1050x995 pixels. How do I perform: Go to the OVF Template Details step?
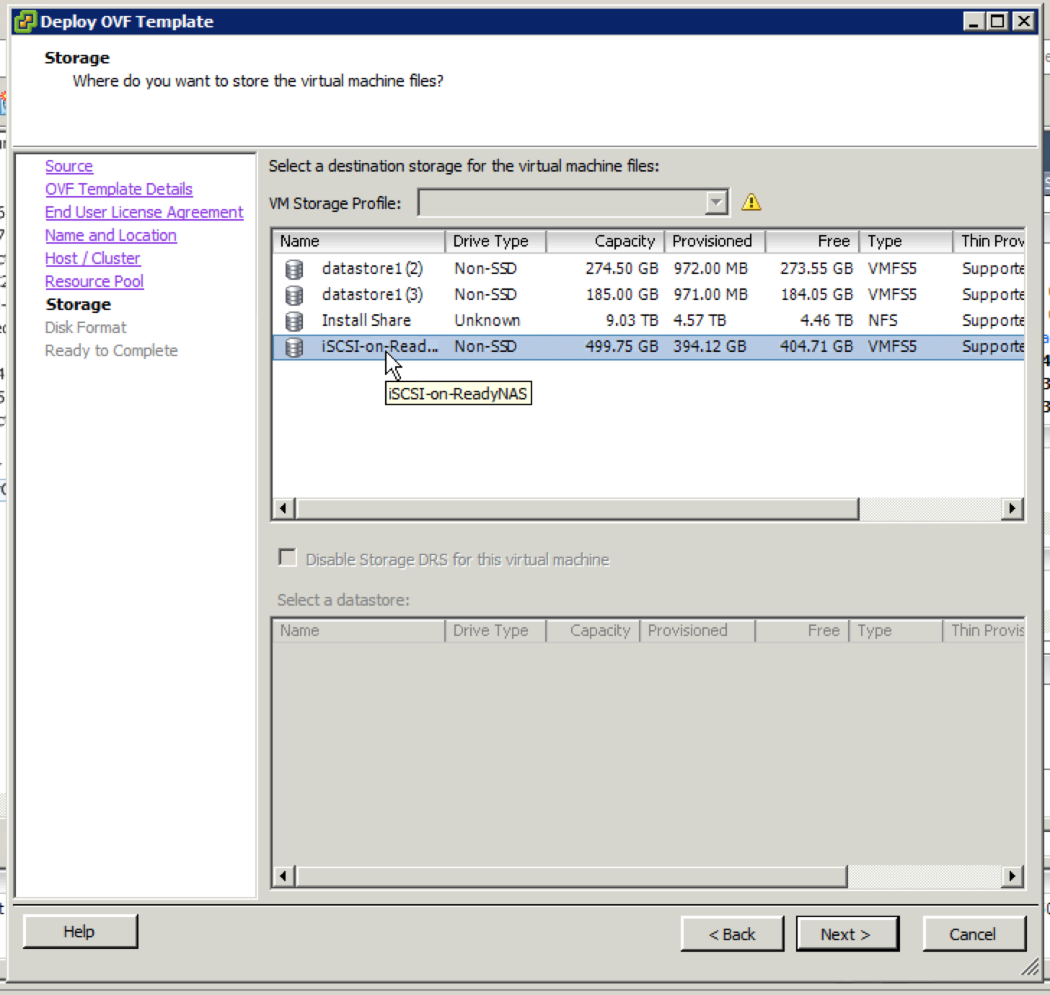pyautogui.click(x=119, y=189)
